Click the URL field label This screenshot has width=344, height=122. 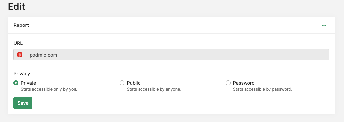point(18,43)
